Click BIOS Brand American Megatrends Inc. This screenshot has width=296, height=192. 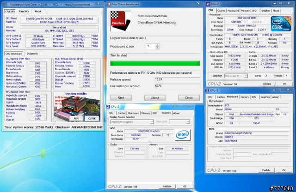click(x=256, y=133)
